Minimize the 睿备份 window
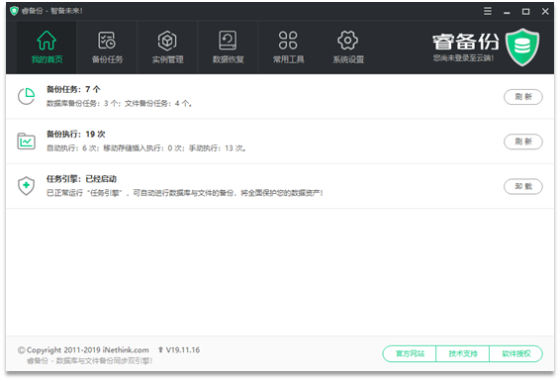 pyautogui.click(x=507, y=12)
